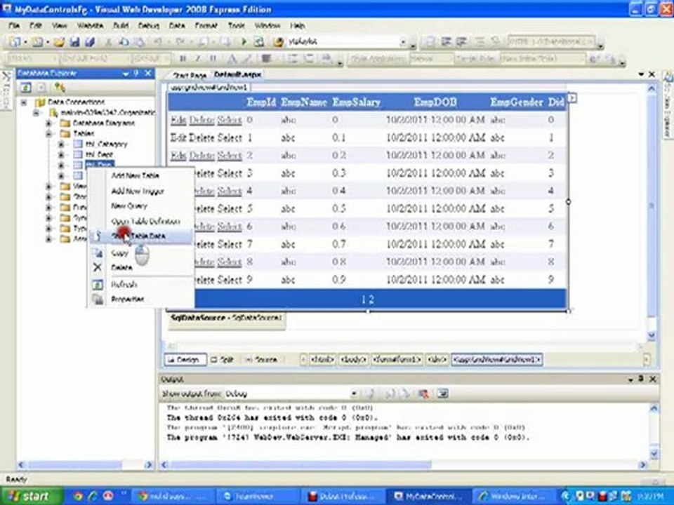Click the Windows Start button
674x505 pixels.
point(30,497)
